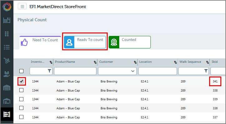The width and height of the screenshot is (226, 124).
Task: Expand the Customer filter dropdown
Action: pyautogui.click(x=133, y=71)
